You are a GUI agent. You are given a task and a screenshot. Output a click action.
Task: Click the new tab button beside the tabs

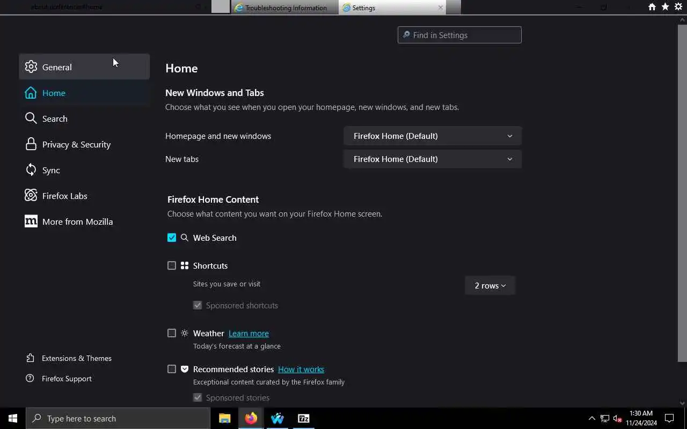(452, 7)
